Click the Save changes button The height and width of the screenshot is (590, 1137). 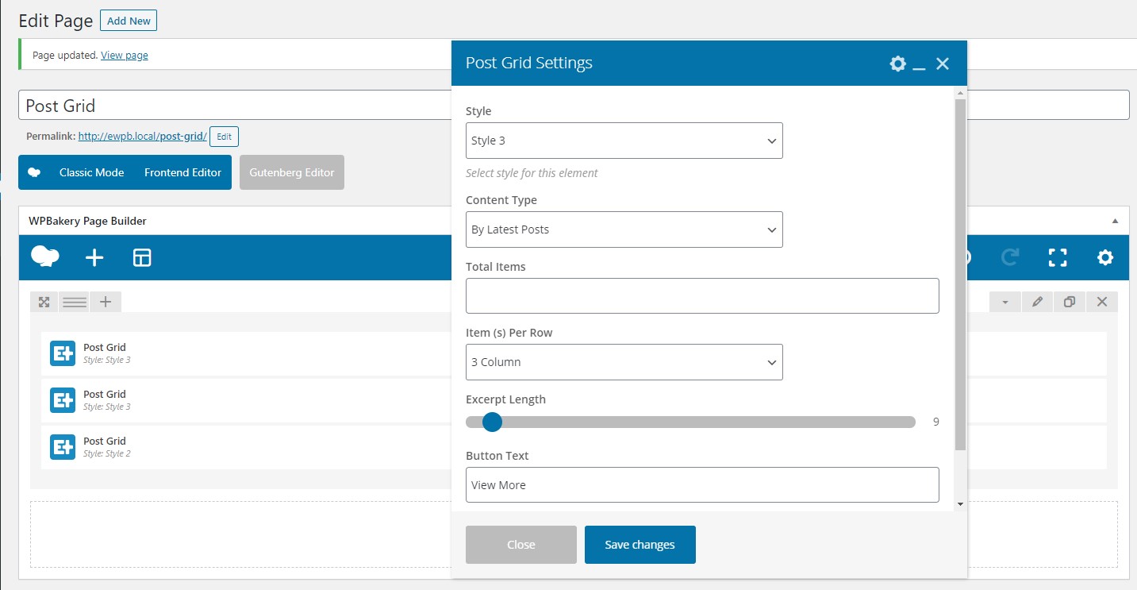coord(640,545)
